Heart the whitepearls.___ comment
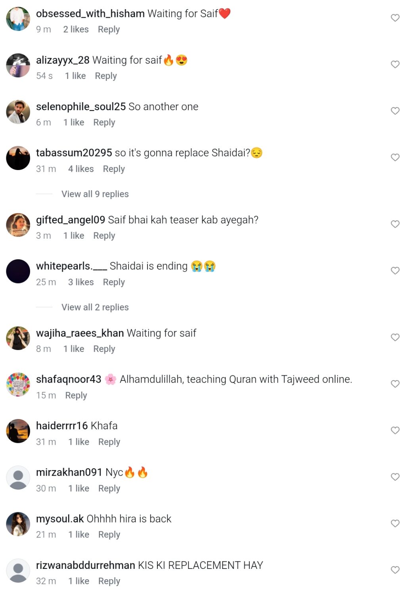The width and height of the screenshot is (406, 599). (x=395, y=270)
